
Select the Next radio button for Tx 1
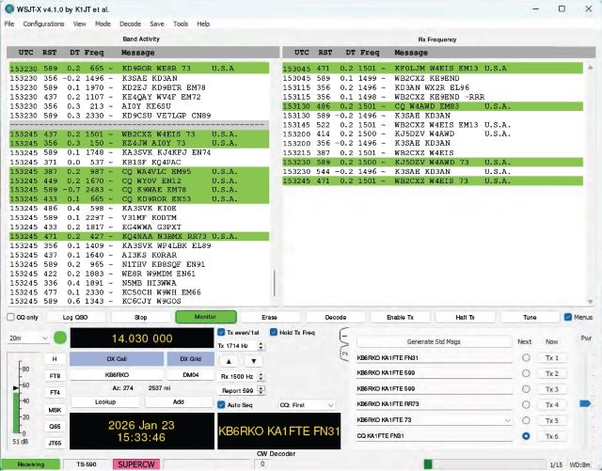[x=526, y=358]
